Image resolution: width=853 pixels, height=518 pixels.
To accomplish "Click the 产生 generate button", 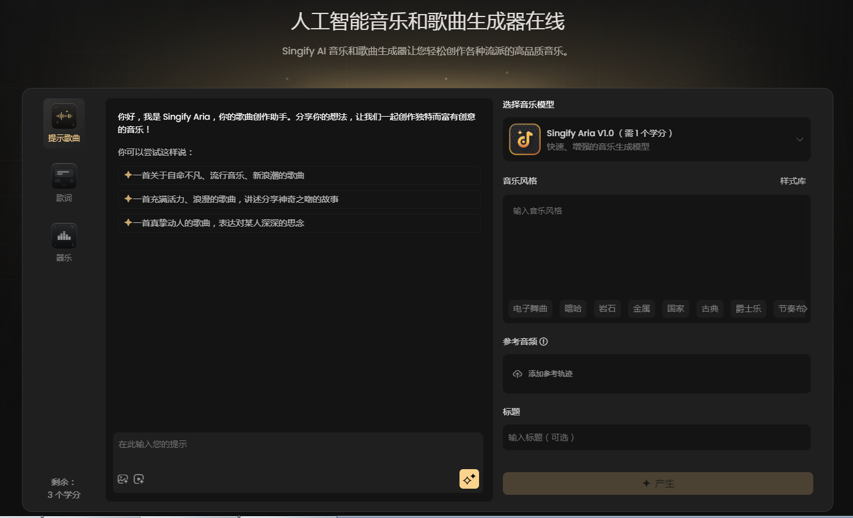I will (x=657, y=483).
